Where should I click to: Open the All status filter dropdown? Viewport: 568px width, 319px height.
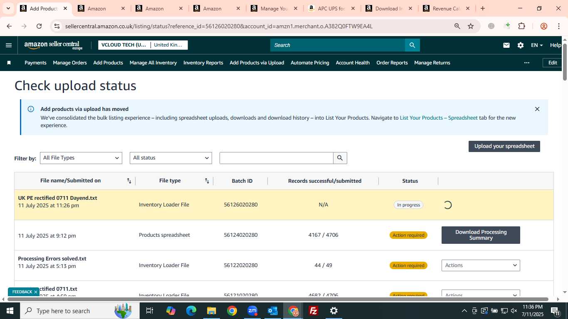pos(171,158)
